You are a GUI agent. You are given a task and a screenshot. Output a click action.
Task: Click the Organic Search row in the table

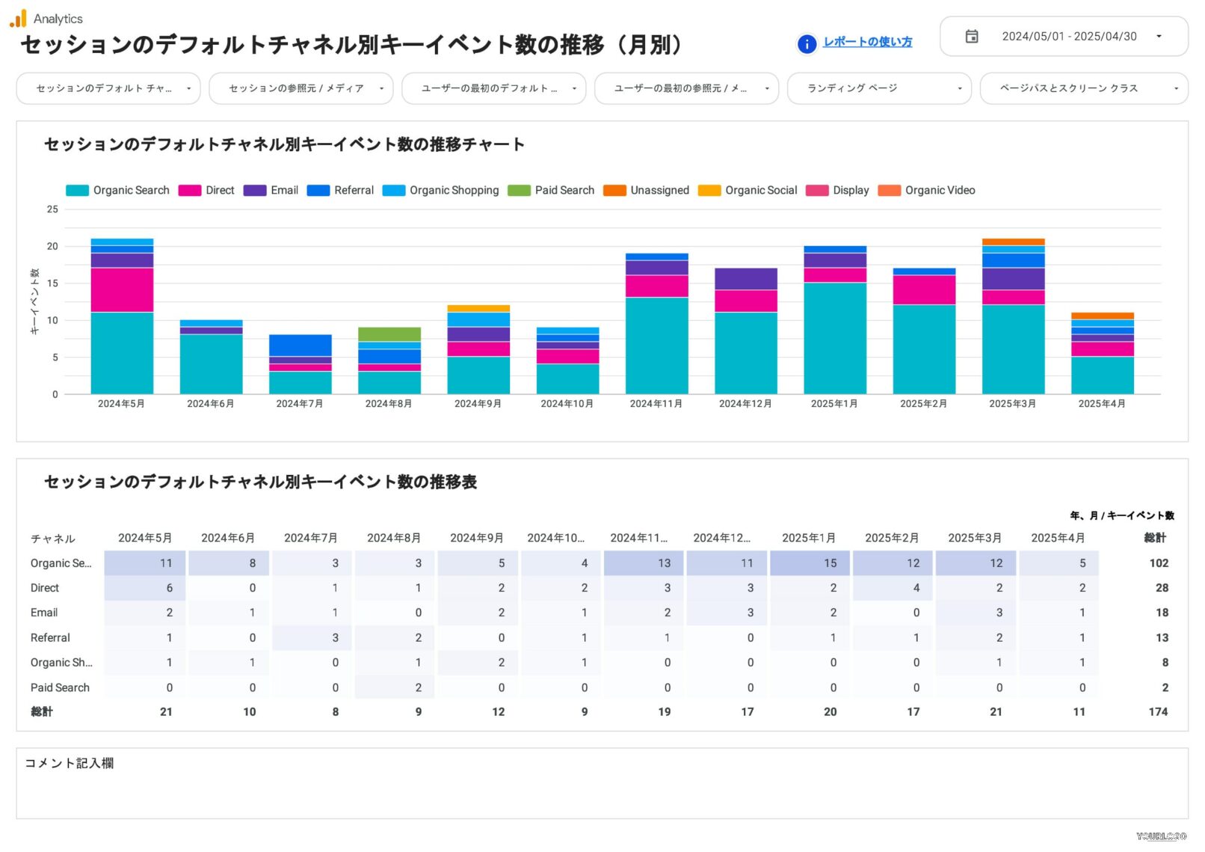click(x=63, y=563)
